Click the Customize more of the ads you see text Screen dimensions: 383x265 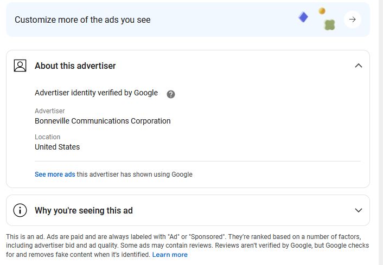click(x=82, y=20)
